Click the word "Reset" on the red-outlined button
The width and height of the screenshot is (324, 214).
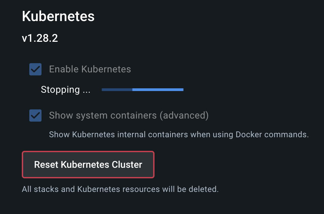(46, 165)
